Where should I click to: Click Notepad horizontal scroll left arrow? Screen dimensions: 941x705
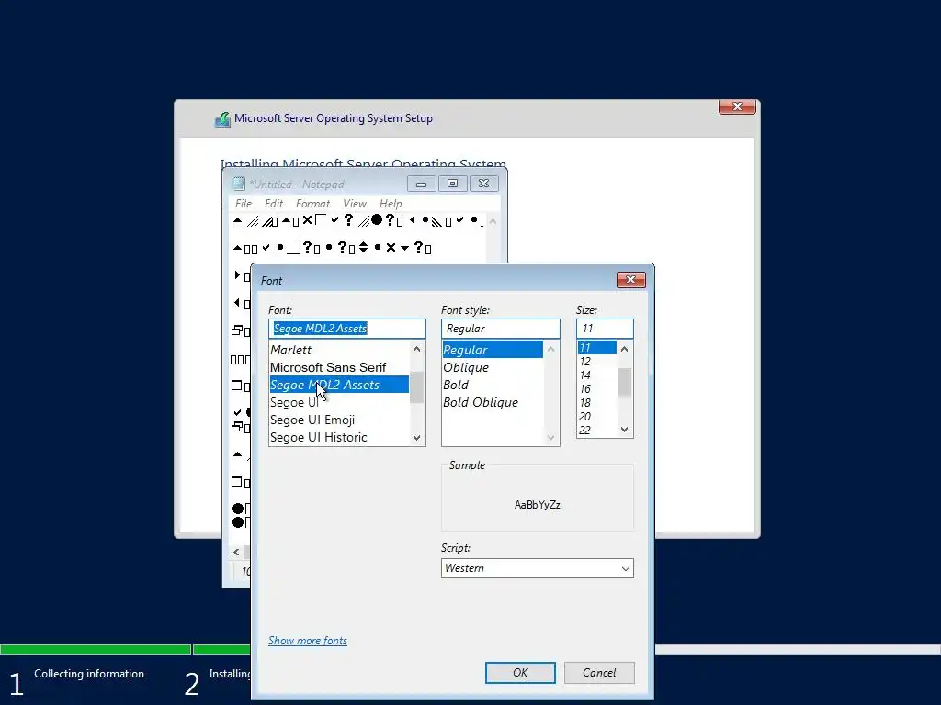pos(236,552)
